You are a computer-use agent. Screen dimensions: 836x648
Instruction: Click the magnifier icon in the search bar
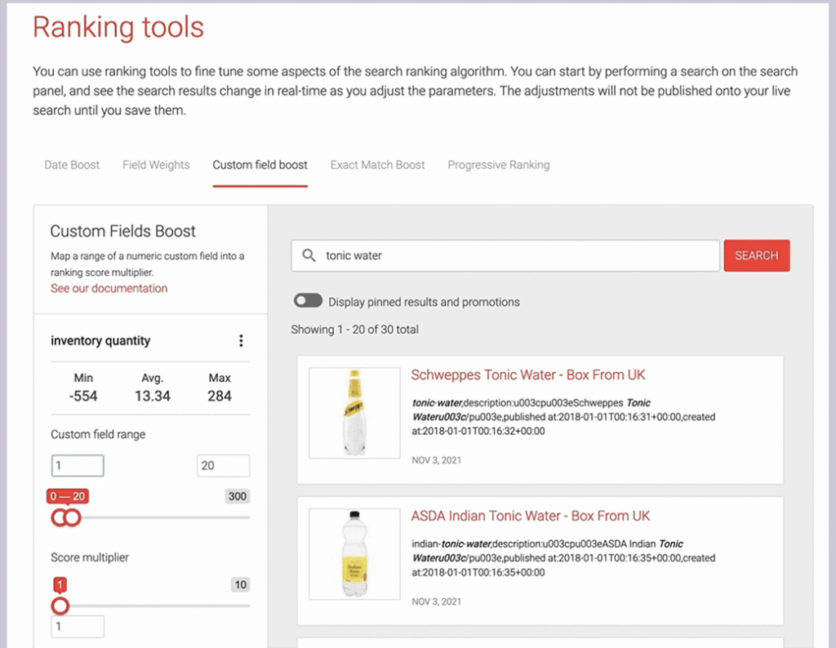tap(309, 255)
